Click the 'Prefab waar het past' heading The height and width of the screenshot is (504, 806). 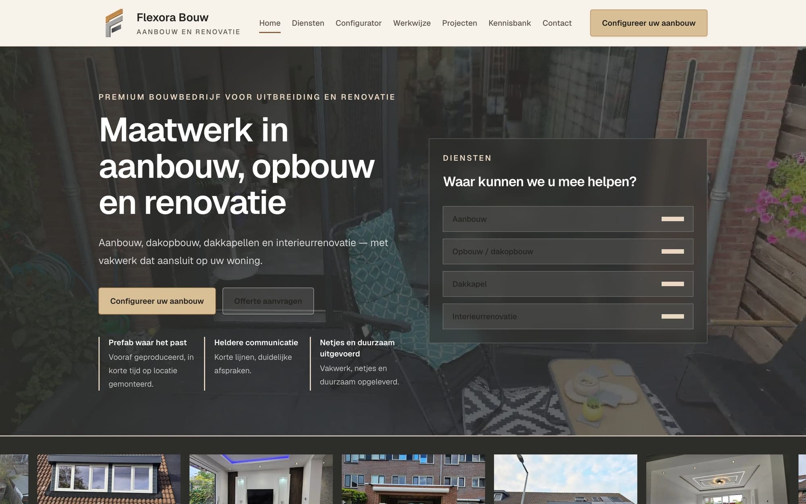147,342
